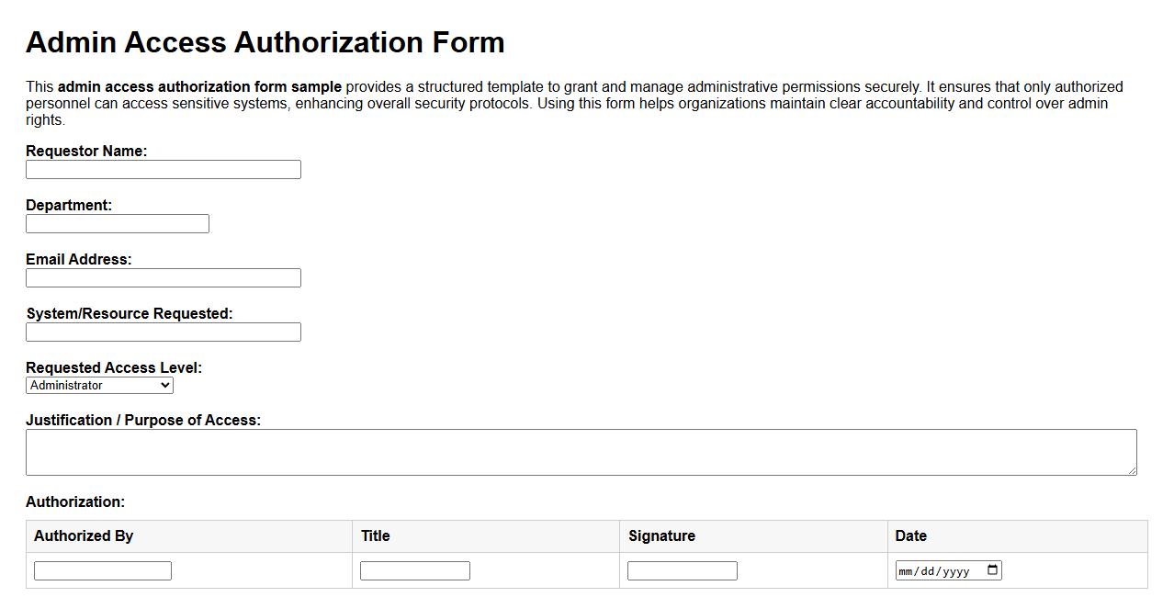Screen dimensions: 1174x597
Task: Open the date picker calendar icon
Action: [x=992, y=569]
